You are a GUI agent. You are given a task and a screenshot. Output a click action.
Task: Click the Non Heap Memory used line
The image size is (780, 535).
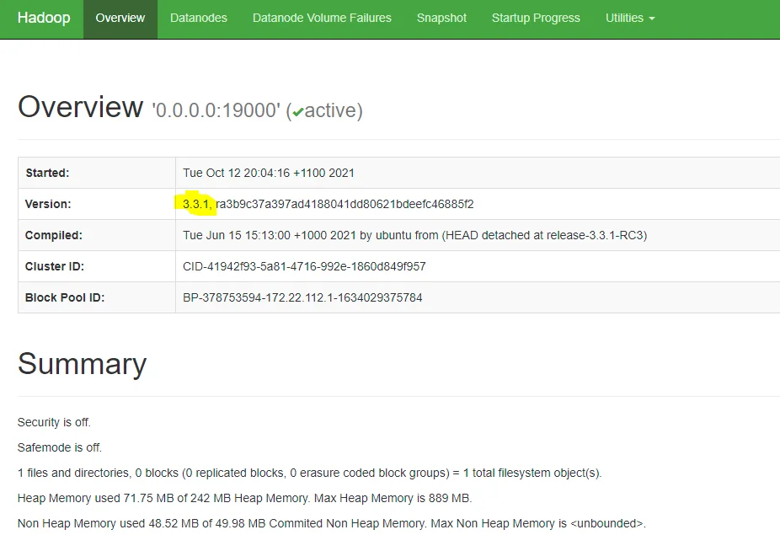pyautogui.click(x=331, y=523)
